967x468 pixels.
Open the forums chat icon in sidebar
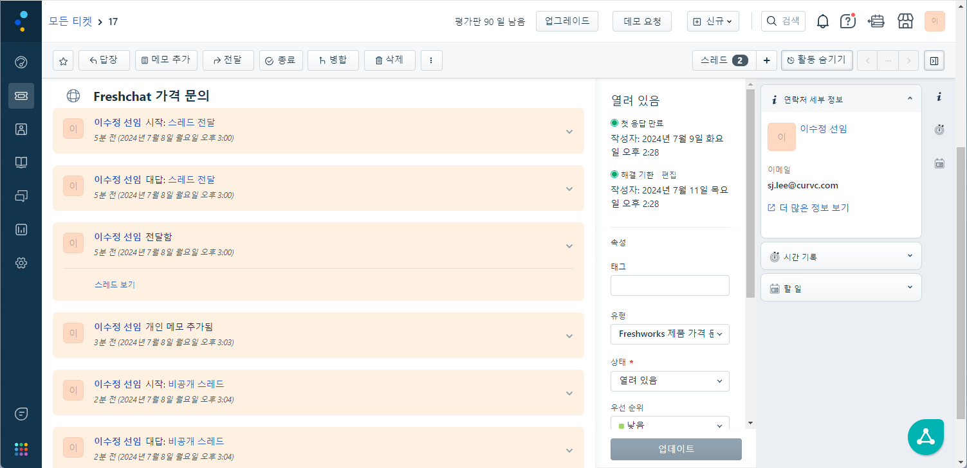pos(21,196)
